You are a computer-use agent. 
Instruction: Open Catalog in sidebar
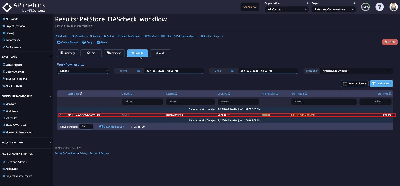point(8,33)
